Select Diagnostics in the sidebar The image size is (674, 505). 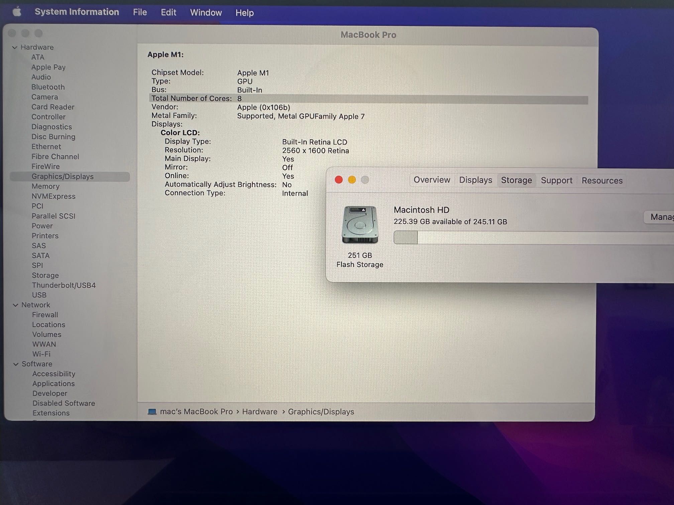(51, 127)
